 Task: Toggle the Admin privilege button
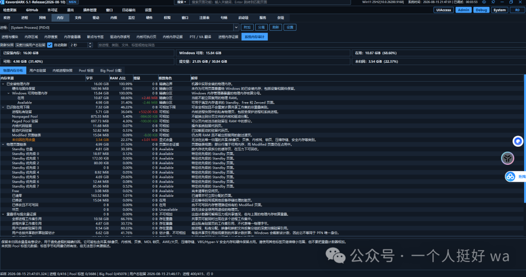click(463, 10)
